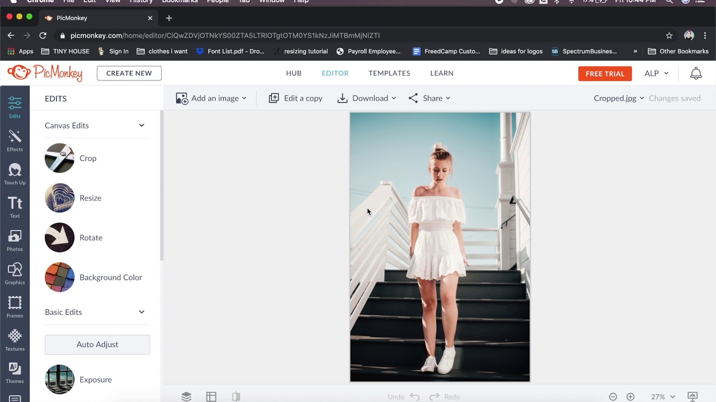The height and width of the screenshot is (402, 716).
Task: Collapse the Canvas Edits section
Action: pyautogui.click(x=142, y=126)
